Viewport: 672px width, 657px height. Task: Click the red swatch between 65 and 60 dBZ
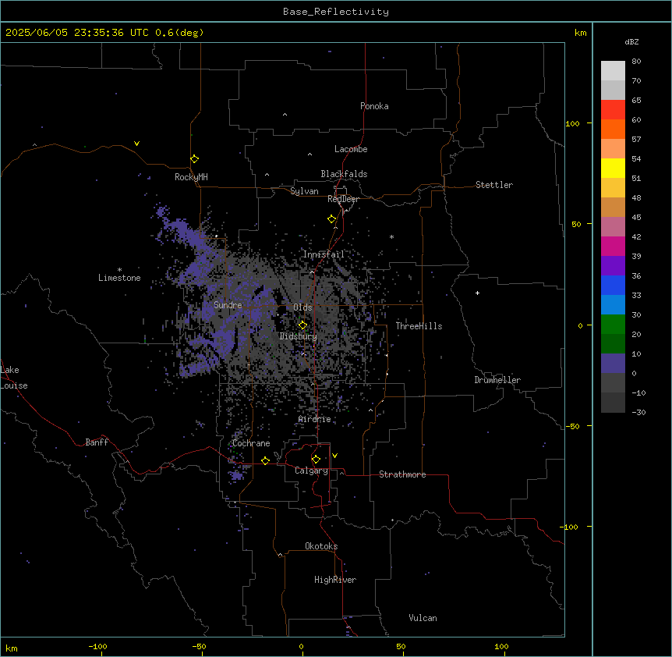[613, 110]
